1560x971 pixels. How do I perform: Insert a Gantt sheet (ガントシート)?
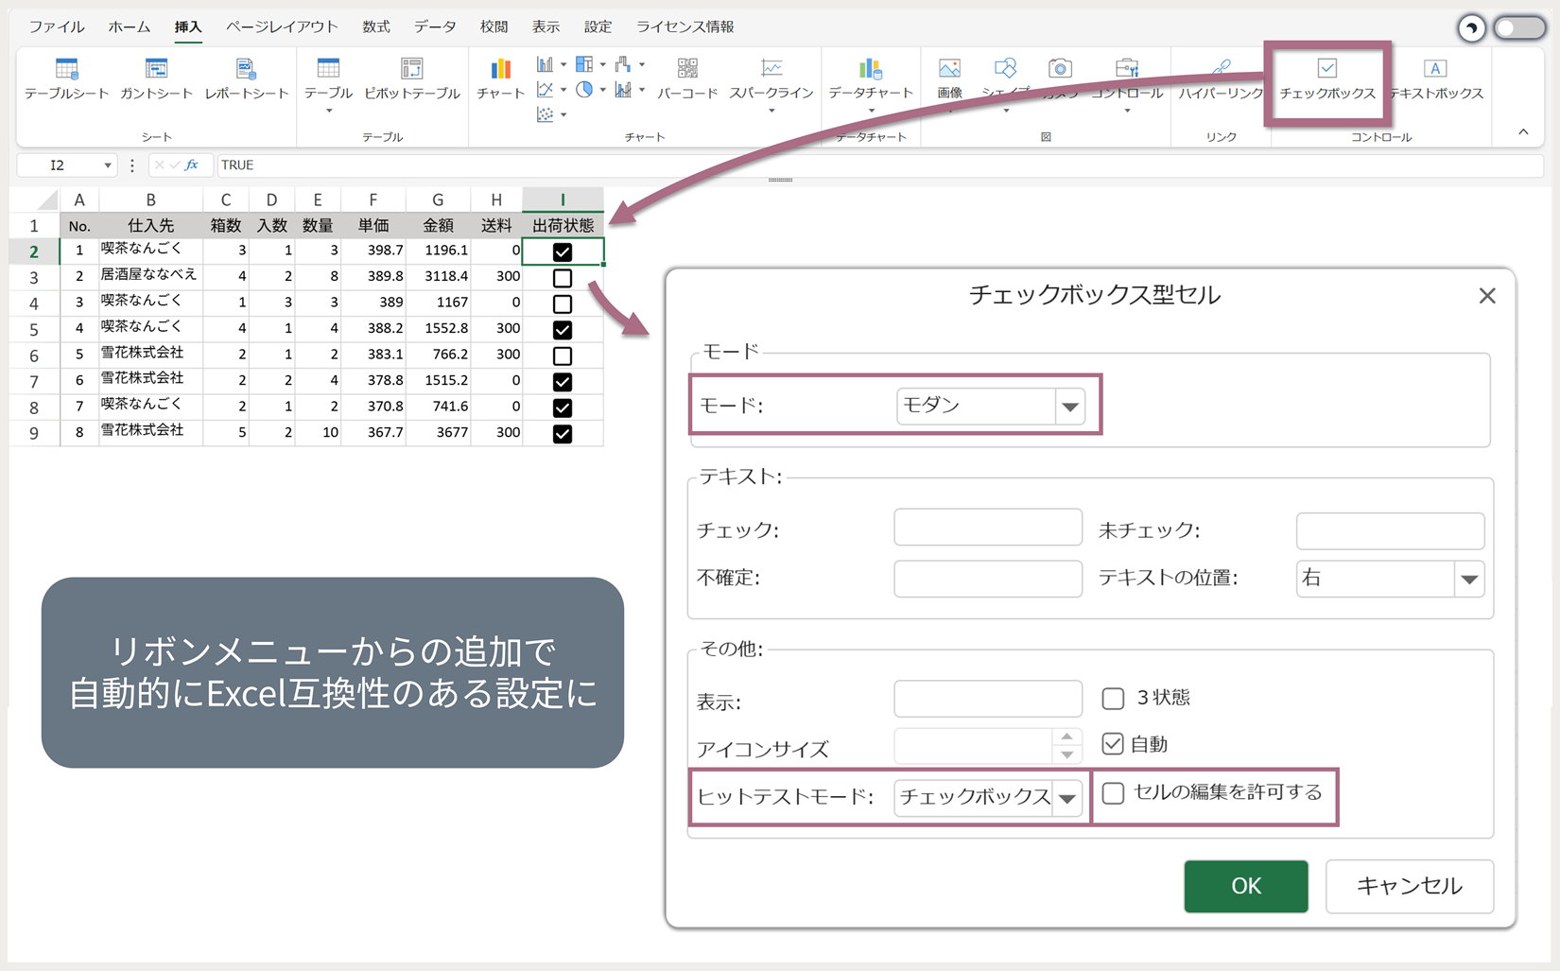click(x=156, y=78)
